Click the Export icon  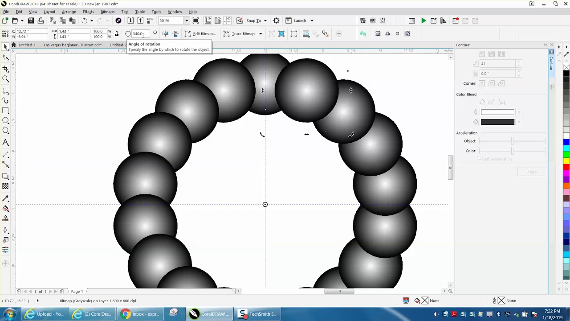(x=140, y=21)
